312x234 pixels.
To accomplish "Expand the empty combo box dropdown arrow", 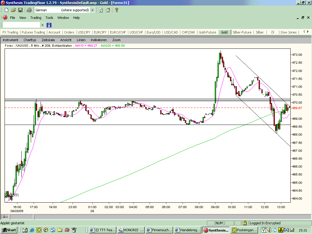I will click(42, 25).
